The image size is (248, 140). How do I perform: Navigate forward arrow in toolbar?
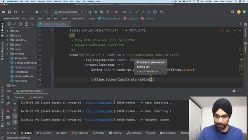pyautogui.click(x=29, y=12)
